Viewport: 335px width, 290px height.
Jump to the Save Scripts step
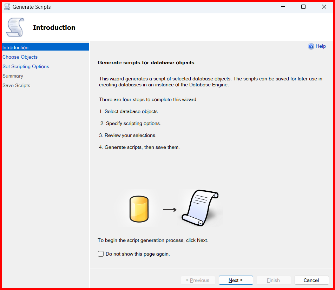coord(16,85)
